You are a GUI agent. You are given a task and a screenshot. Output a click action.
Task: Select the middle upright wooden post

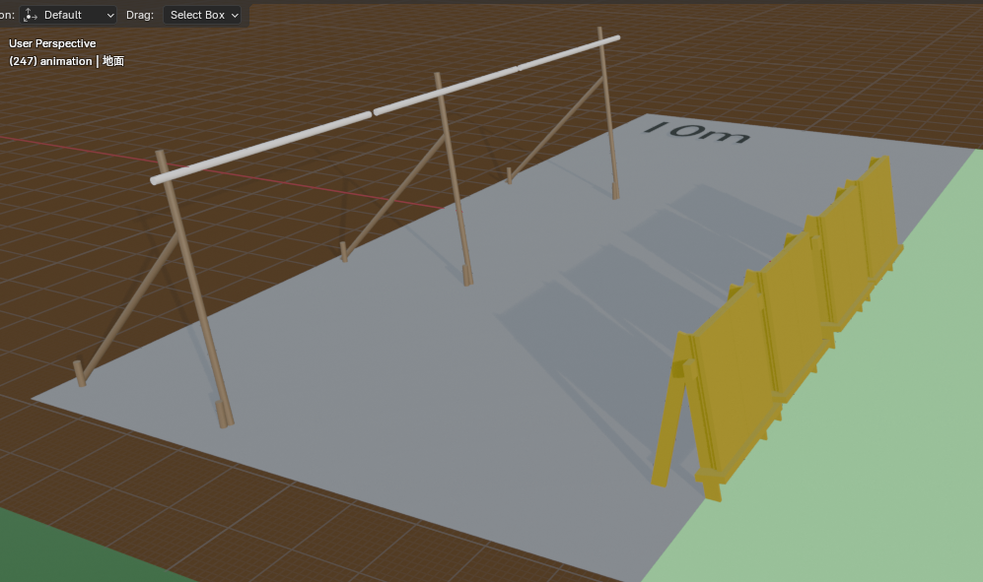click(x=453, y=177)
